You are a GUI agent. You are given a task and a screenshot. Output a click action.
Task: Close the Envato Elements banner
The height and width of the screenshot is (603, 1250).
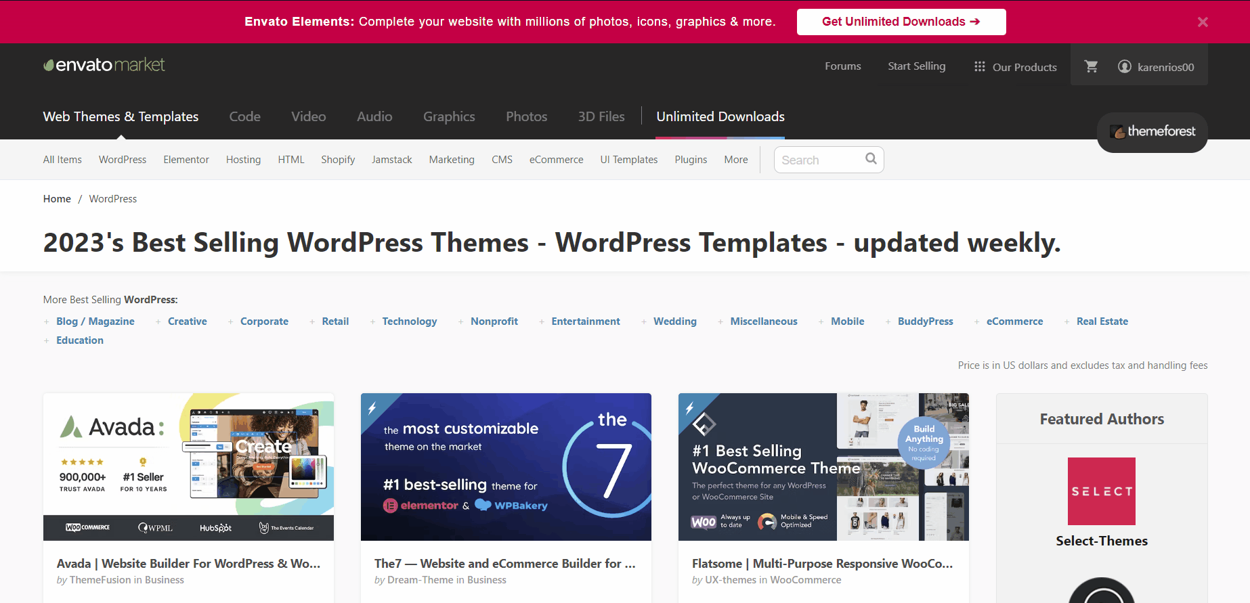click(1202, 22)
